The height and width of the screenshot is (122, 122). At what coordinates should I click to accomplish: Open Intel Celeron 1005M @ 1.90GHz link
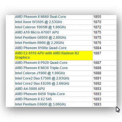[40, 27]
